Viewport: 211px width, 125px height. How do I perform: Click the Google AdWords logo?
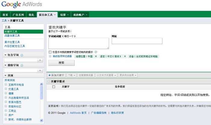(22, 5)
